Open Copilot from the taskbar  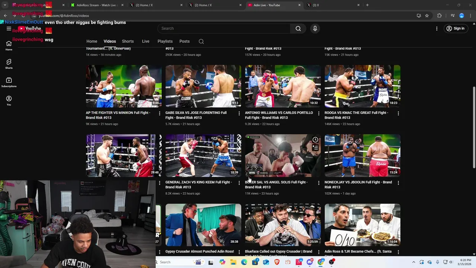(x=222, y=262)
